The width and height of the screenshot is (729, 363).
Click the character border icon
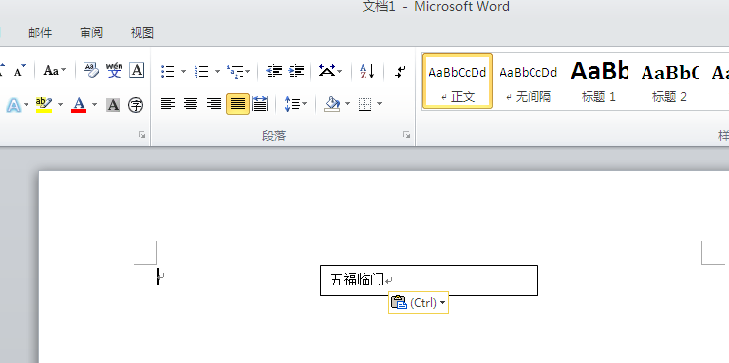[137, 70]
